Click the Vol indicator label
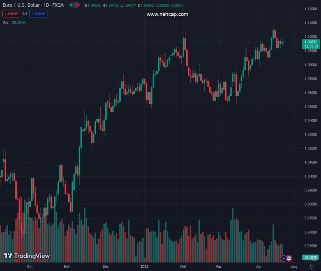This screenshot has height=271, width=321. pyautogui.click(x=5, y=22)
